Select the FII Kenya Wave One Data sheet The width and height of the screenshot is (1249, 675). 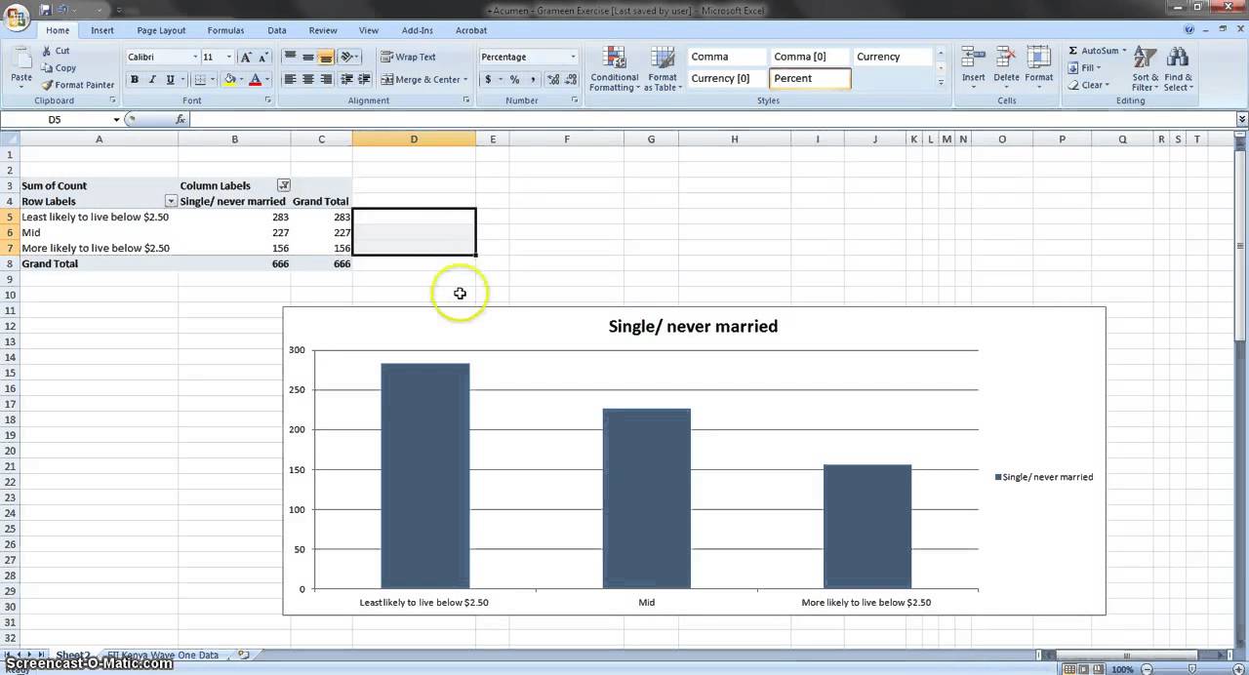163,655
